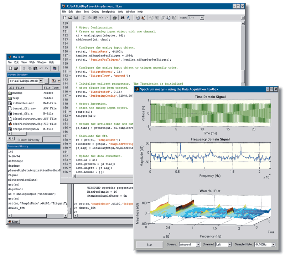The width and height of the screenshot is (285, 258).
Task: Click the editor vertical scrollbar thumb
Action: 243,76
